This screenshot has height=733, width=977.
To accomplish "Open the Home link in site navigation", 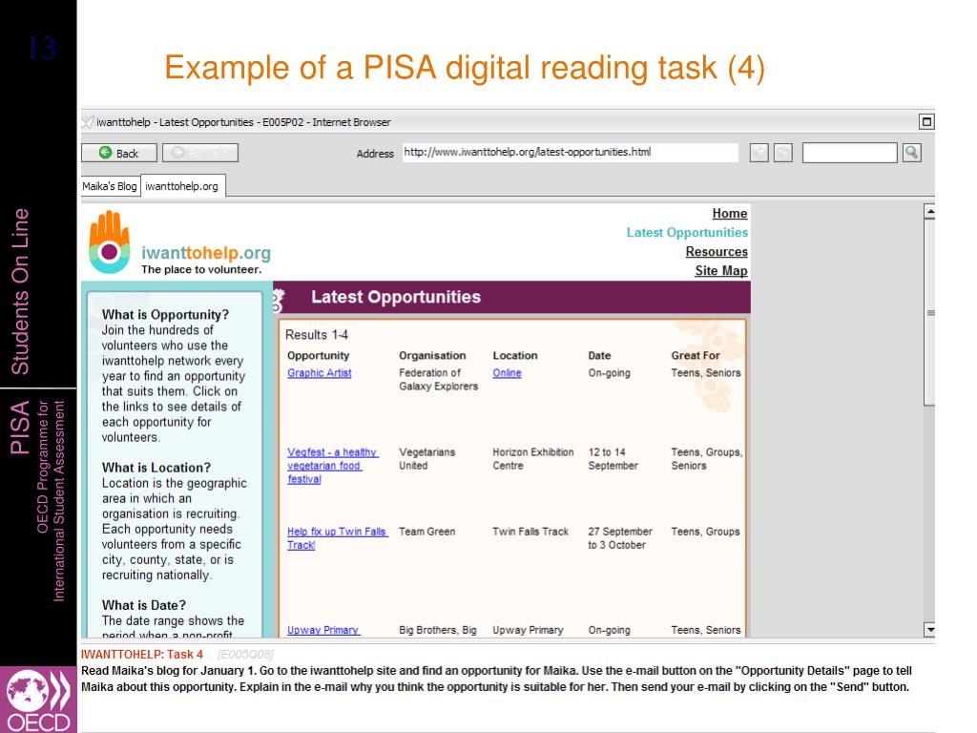I will 730,213.
